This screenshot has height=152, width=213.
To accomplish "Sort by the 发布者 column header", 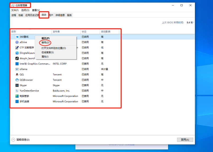I will pyautogui.click(x=66, y=32).
